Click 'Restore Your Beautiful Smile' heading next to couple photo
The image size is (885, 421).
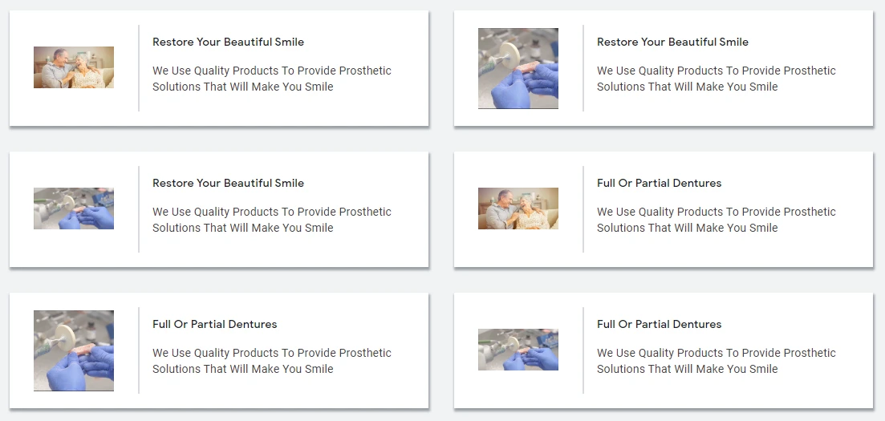228,42
